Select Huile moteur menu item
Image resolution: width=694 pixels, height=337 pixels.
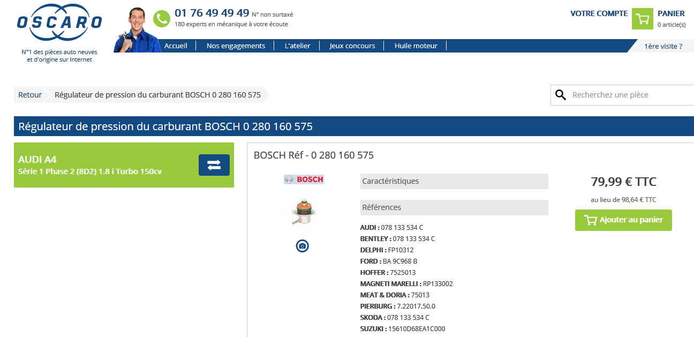416,46
